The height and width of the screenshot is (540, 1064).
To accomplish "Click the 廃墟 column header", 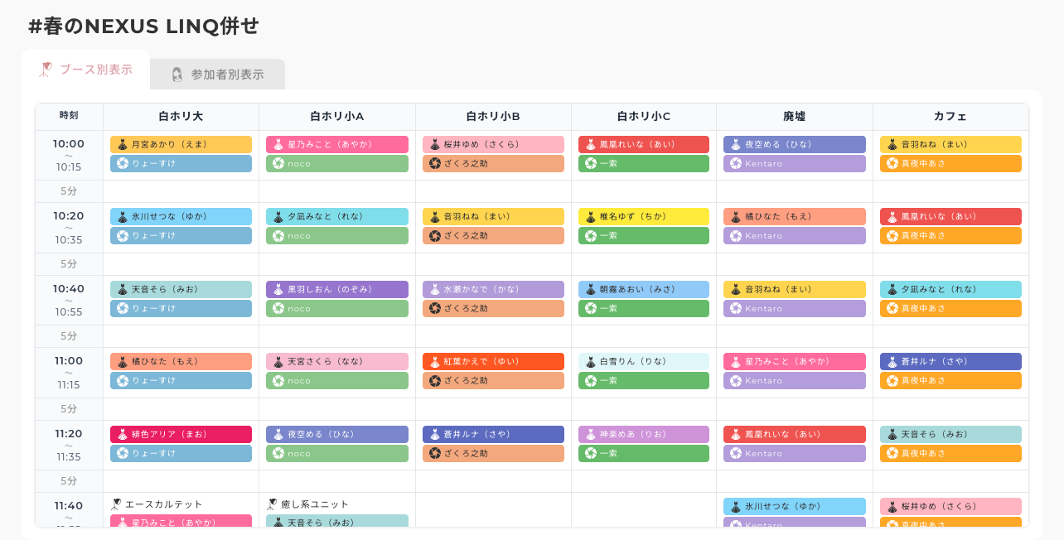I will tap(794, 117).
